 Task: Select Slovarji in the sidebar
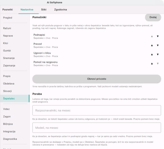click(15, 91)
